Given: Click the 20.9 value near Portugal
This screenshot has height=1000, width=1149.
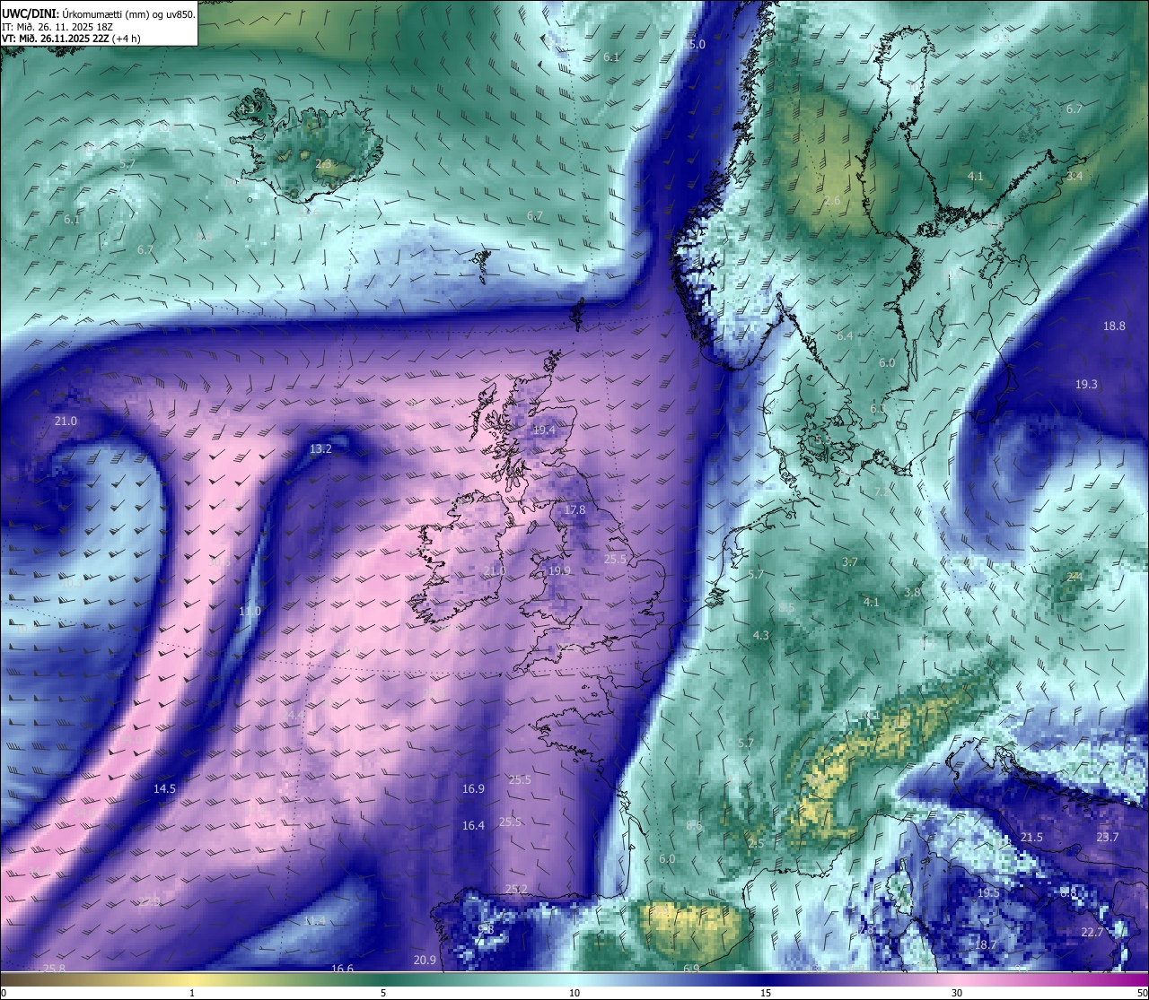Looking at the screenshot, I should 425,961.
